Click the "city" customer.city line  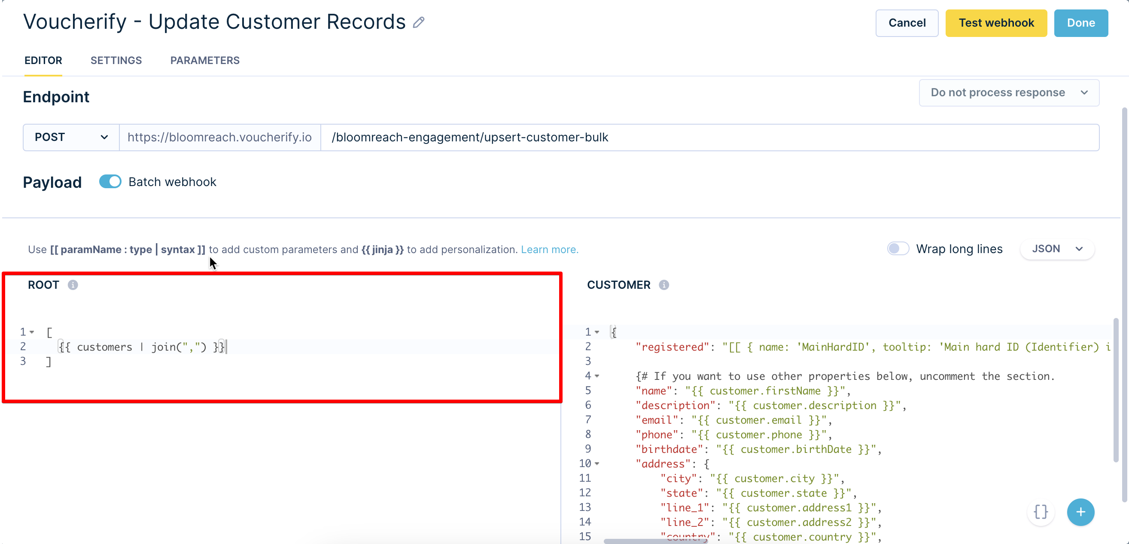(x=752, y=478)
